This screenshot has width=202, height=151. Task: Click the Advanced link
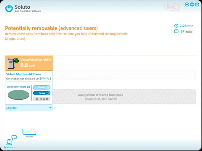[11, 108]
